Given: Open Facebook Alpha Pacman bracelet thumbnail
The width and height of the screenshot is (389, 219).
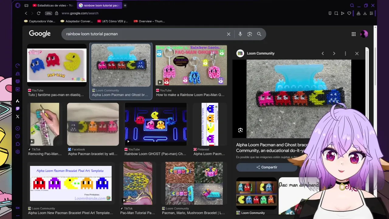Looking at the screenshot, I should (93, 124).
